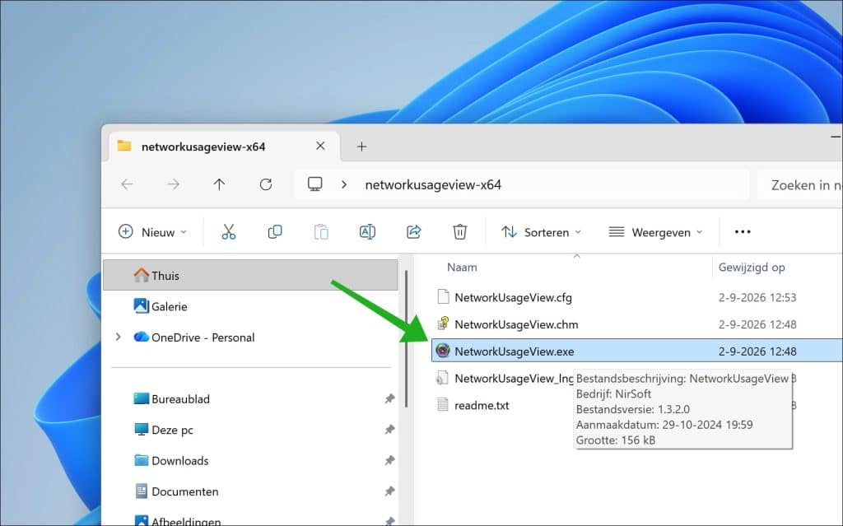This screenshot has width=843, height=526.
Task: Expand the OneDrive - Personal tree node
Action: click(119, 337)
